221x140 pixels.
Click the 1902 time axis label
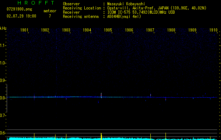point(45,30)
